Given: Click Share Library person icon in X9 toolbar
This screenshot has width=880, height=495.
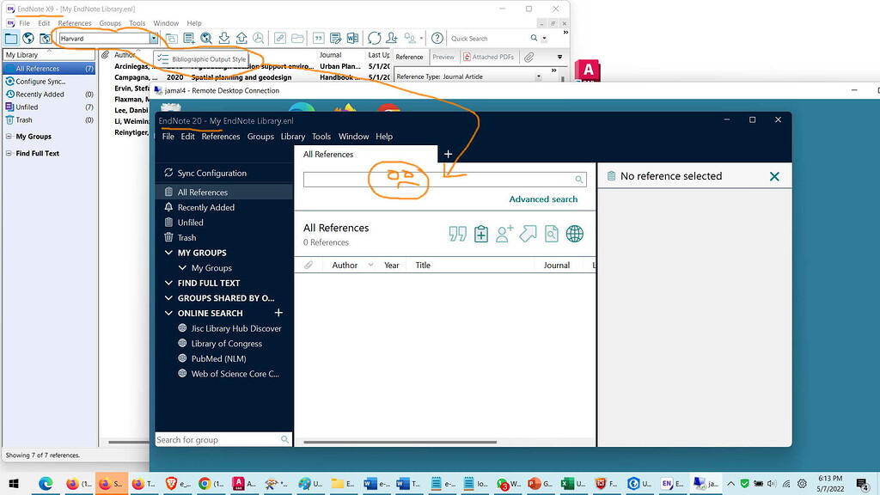Looking at the screenshot, I should (x=392, y=38).
